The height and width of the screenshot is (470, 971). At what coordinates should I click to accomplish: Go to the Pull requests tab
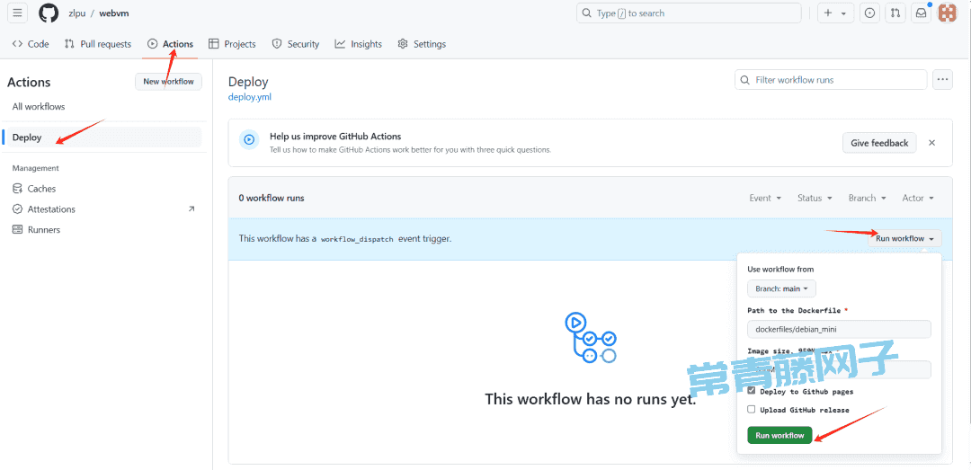click(98, 44)
